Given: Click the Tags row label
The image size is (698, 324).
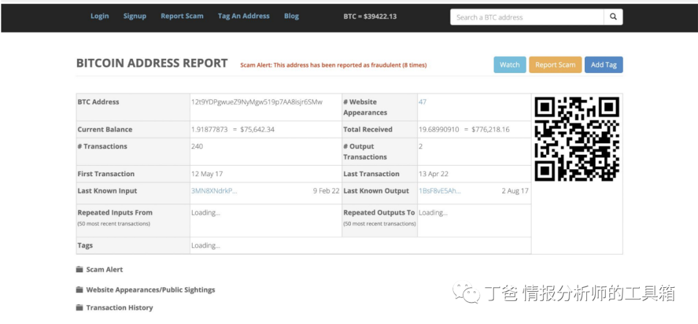Looking at the screenshot, I should [85, 245].
